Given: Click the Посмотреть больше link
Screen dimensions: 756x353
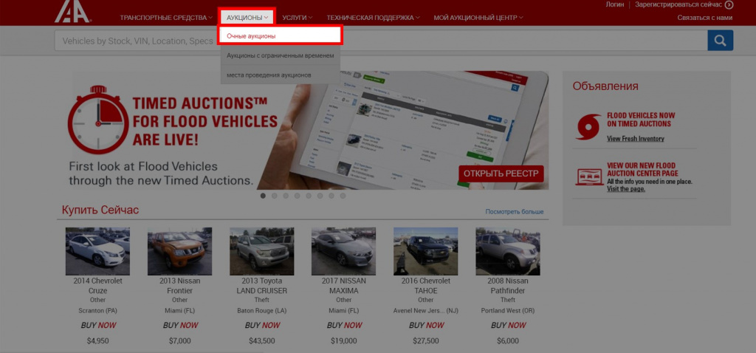Looking at the screenshot, I should [x=515, y=212].
